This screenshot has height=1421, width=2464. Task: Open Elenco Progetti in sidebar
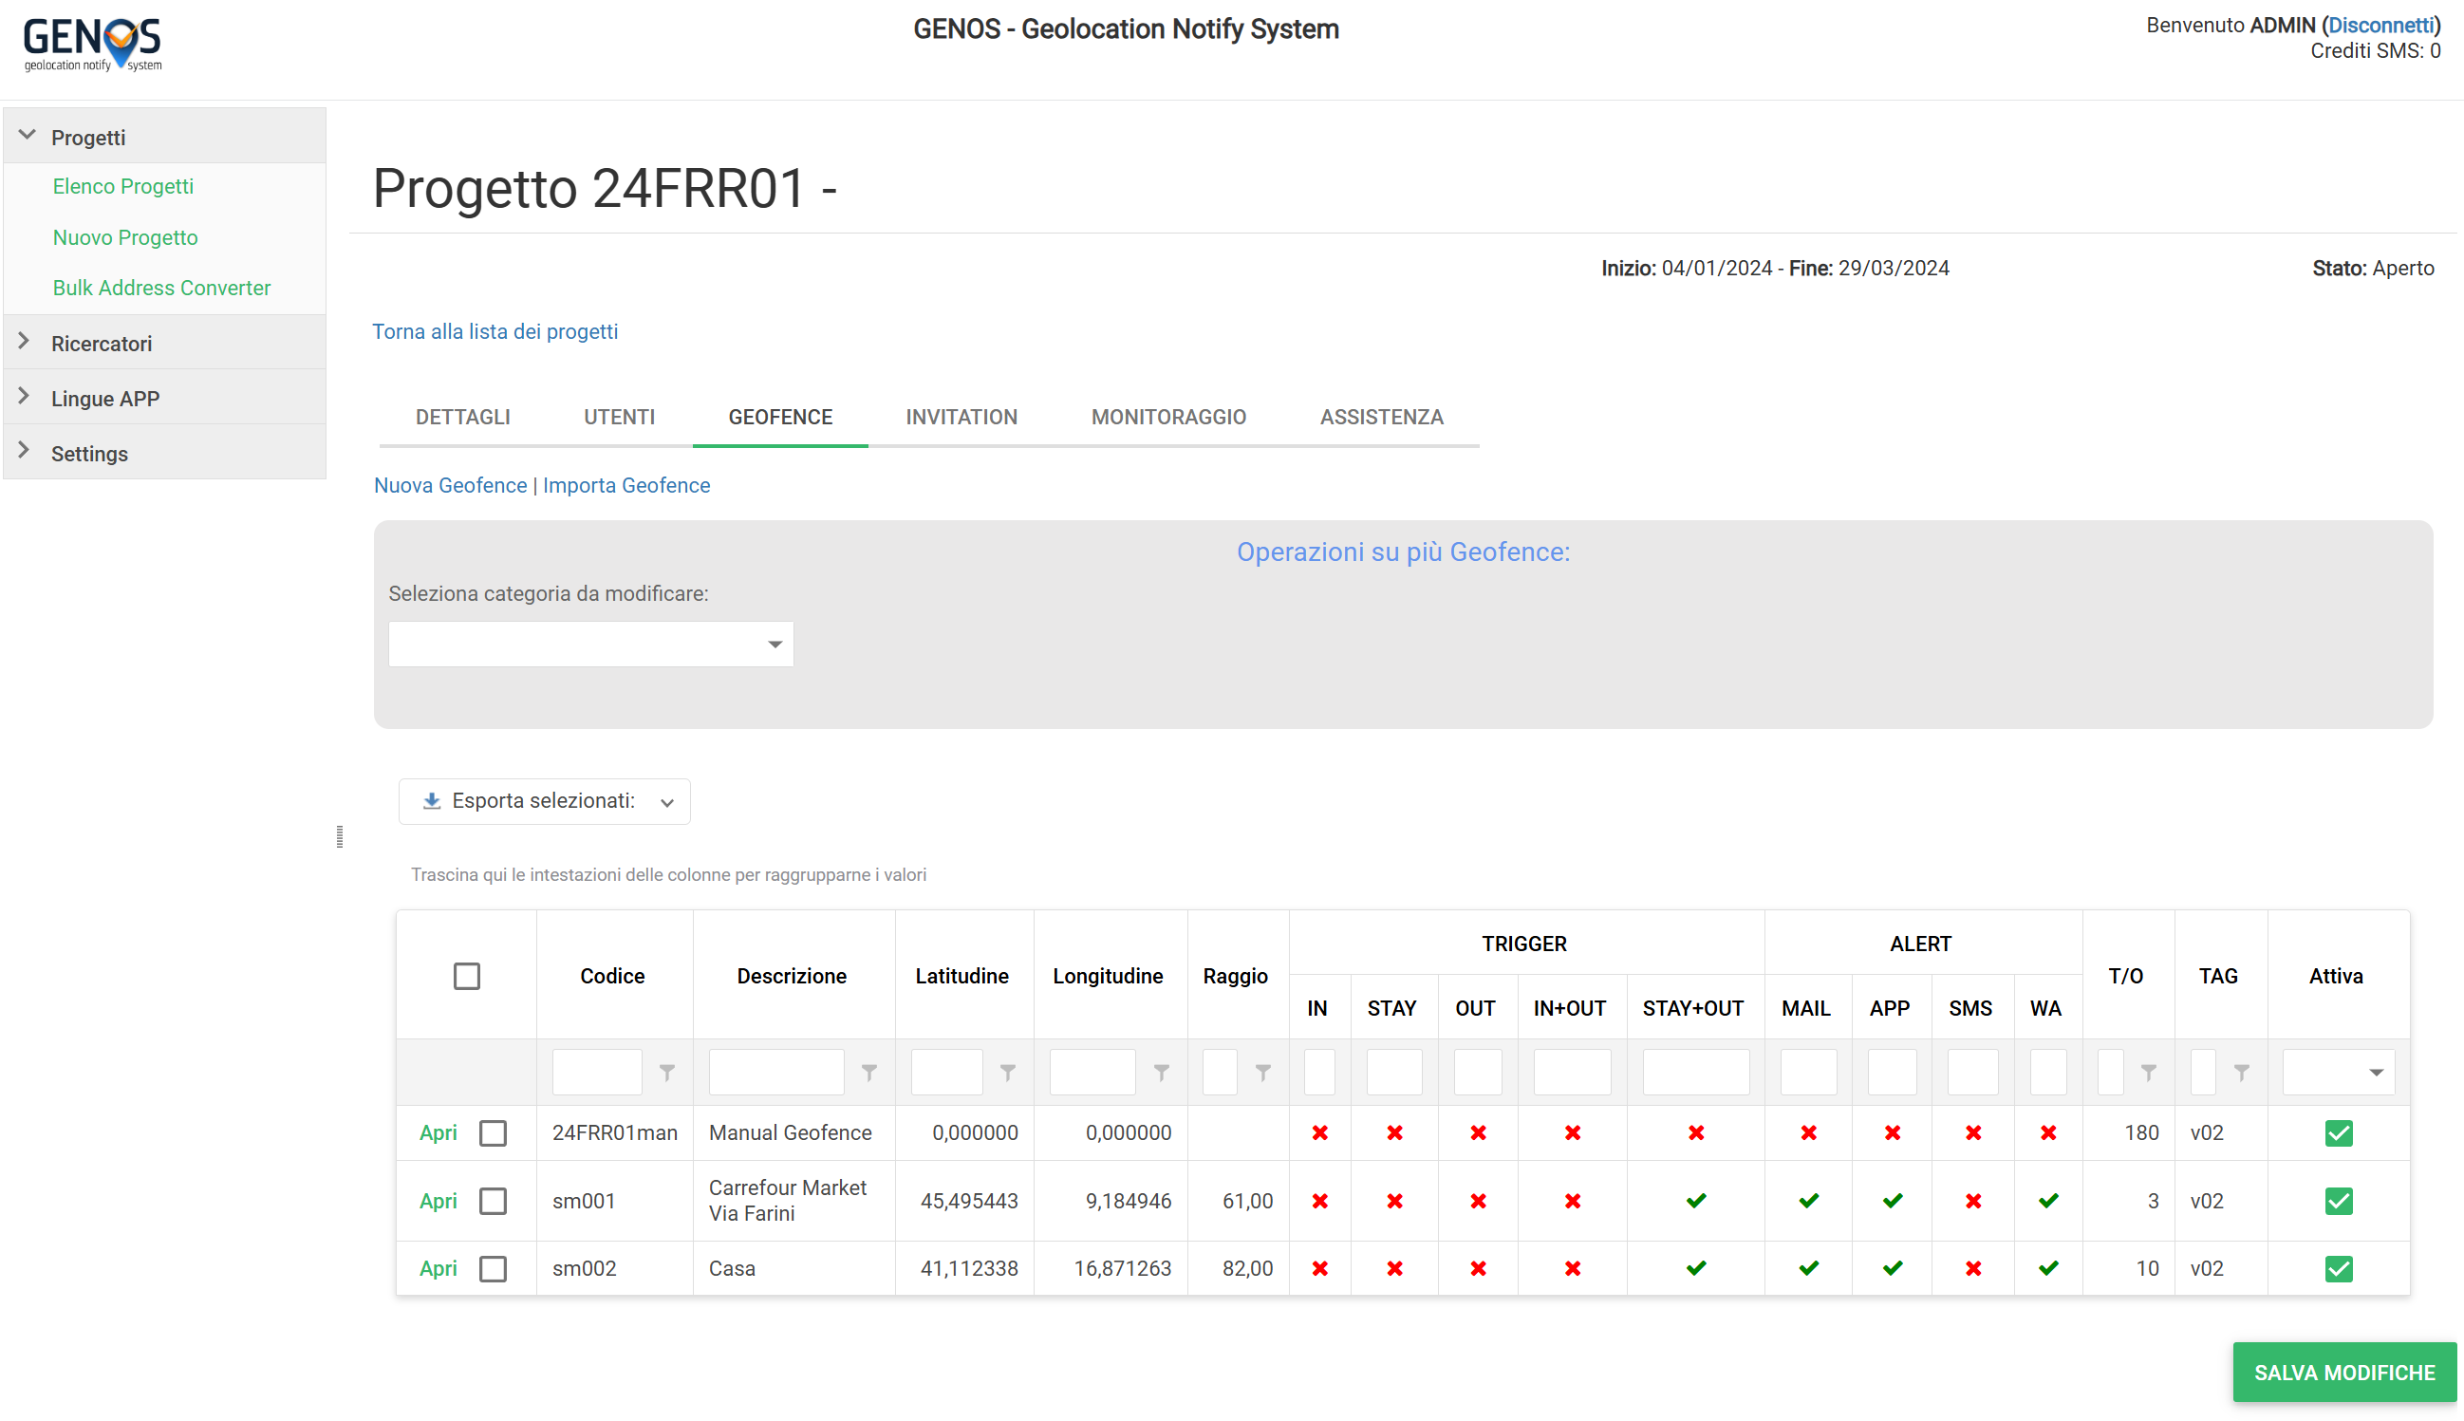(x=123, y=185)
